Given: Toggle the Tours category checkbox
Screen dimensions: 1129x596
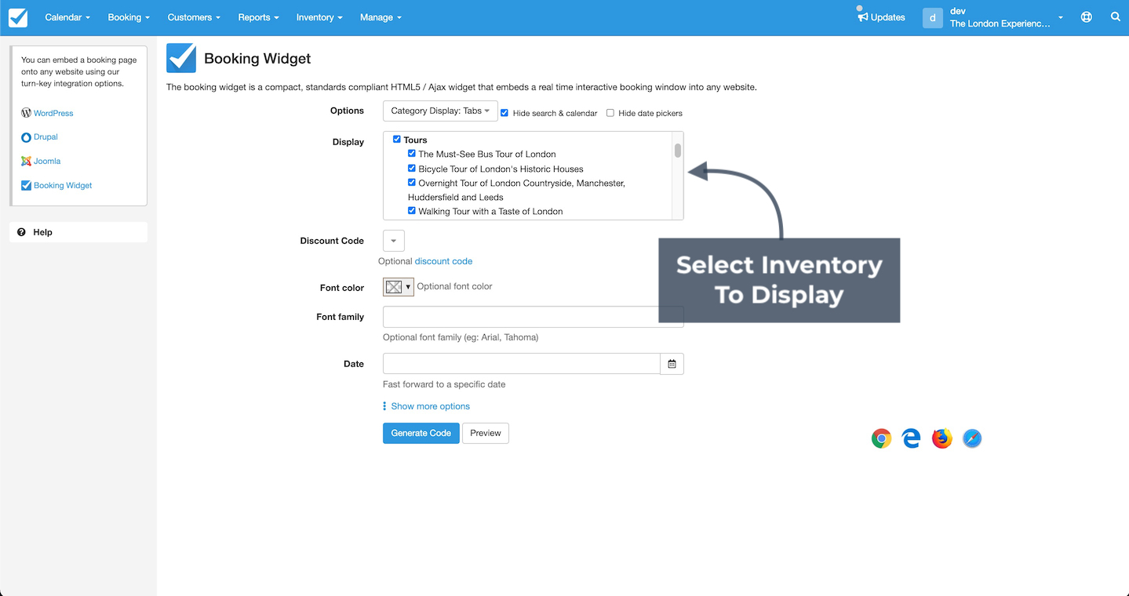Looking at the screenshot, I should tap(396, 140).
